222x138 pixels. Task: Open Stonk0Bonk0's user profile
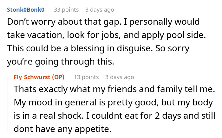(26, 10)
